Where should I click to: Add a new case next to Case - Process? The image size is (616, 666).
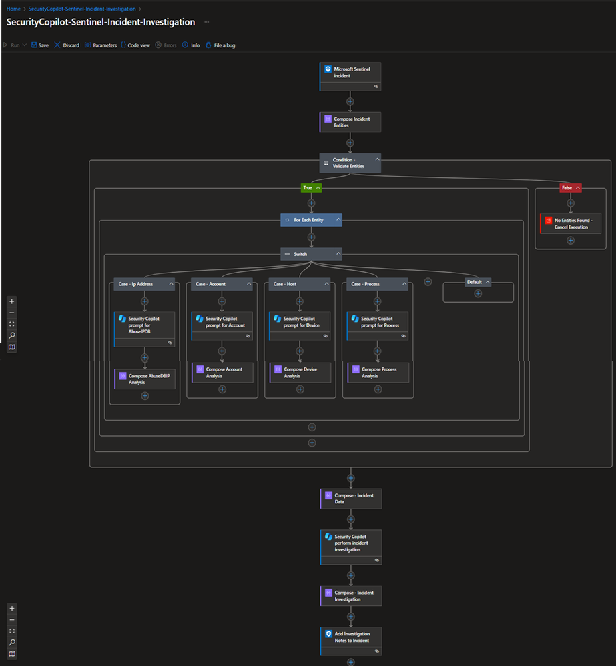click(428, 281)
